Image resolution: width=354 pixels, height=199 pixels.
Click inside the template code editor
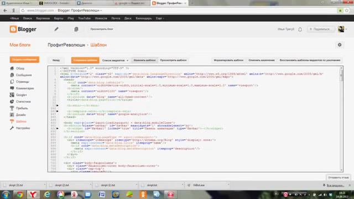pyautogui.click(x=195, y=119)
